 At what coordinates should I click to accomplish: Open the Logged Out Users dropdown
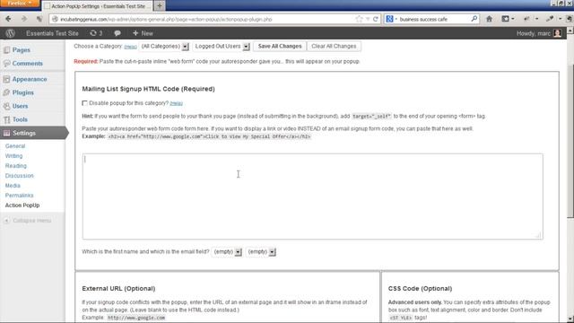coord(222,47)
